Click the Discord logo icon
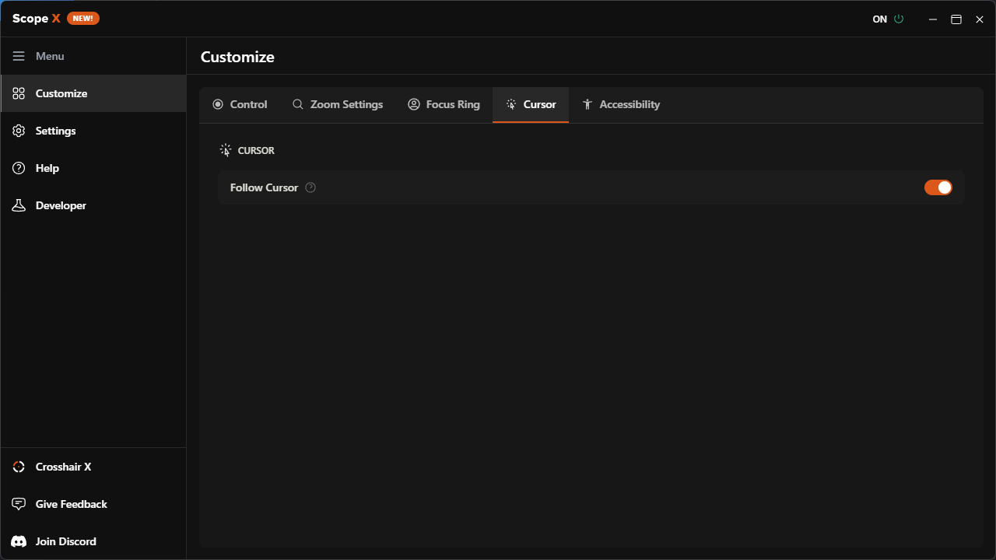The height and width of the screenshot is (560, 996). (x=18, y=541)
